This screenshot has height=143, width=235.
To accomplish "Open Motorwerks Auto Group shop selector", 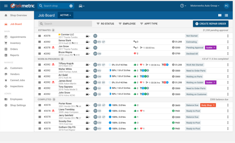I will tap(205, 6).
